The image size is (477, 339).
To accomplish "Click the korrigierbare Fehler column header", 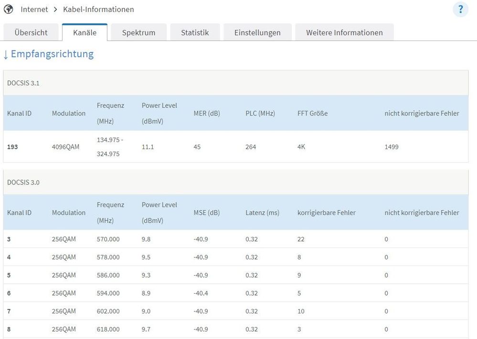I will pos(326,213).
